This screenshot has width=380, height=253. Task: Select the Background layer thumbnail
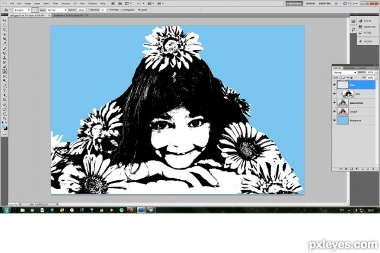click(343, 121)
